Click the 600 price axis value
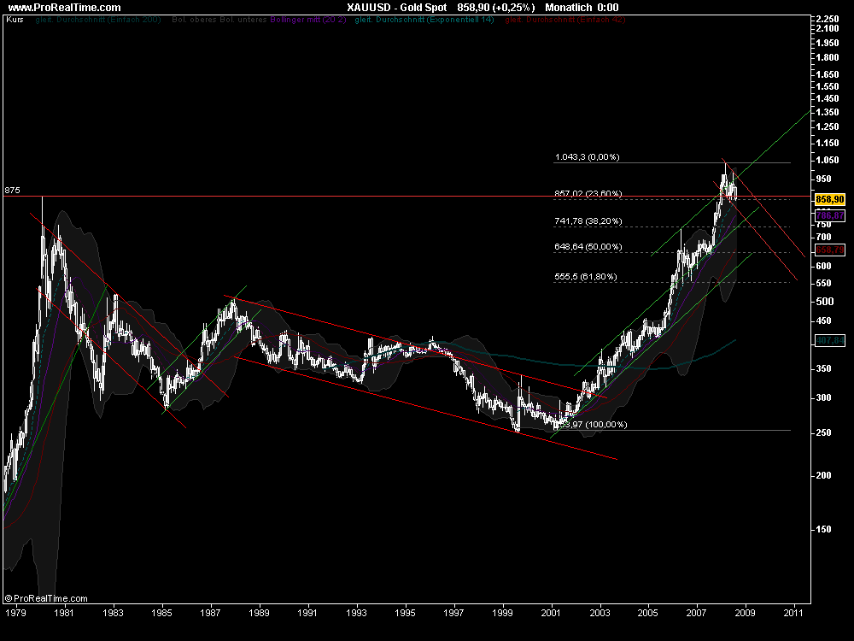Screen dimensions: 854x641 823,266
